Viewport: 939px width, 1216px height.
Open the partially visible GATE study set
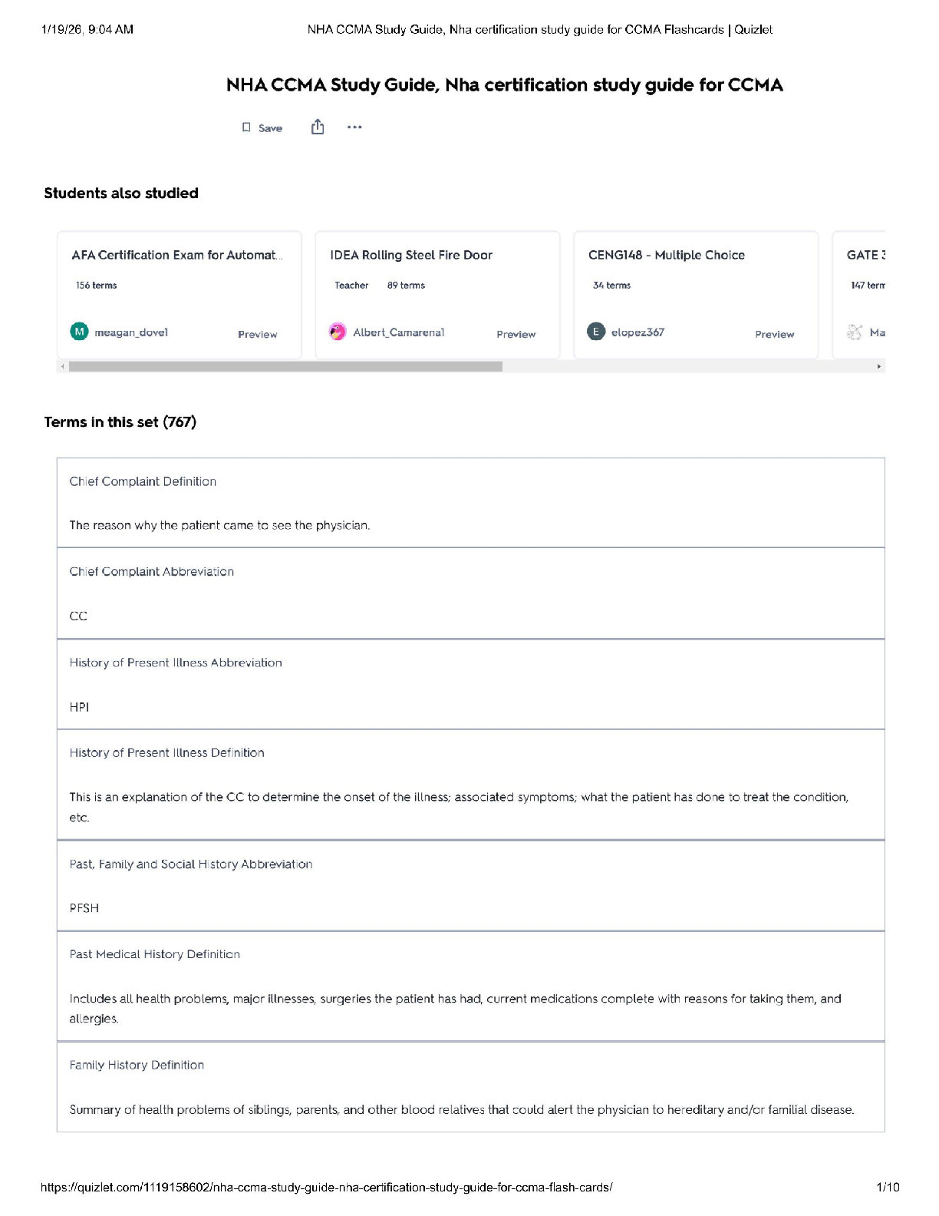[x=865, y=255]
